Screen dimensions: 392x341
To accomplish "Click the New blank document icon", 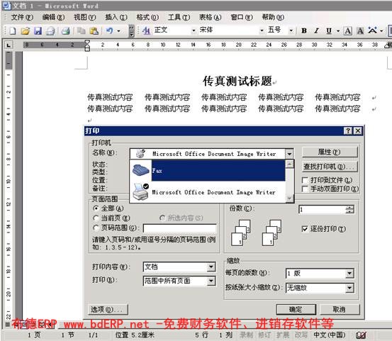I will 13,30.
